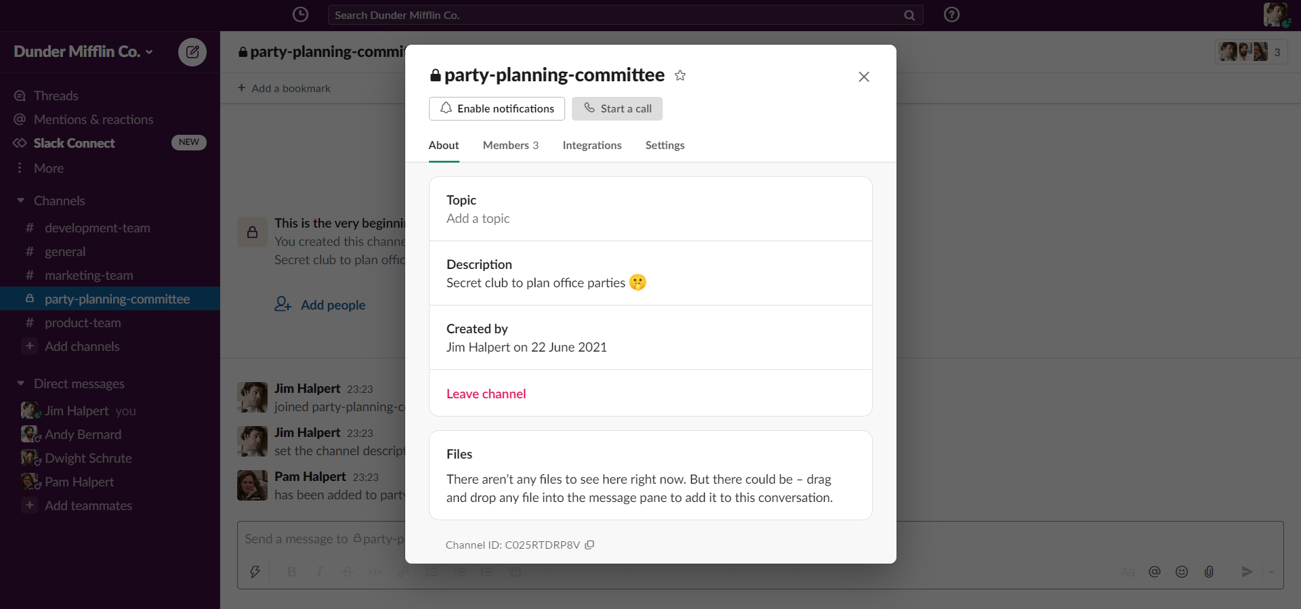Click the Search Dunder Mifflin Co. field

point(625,15)
